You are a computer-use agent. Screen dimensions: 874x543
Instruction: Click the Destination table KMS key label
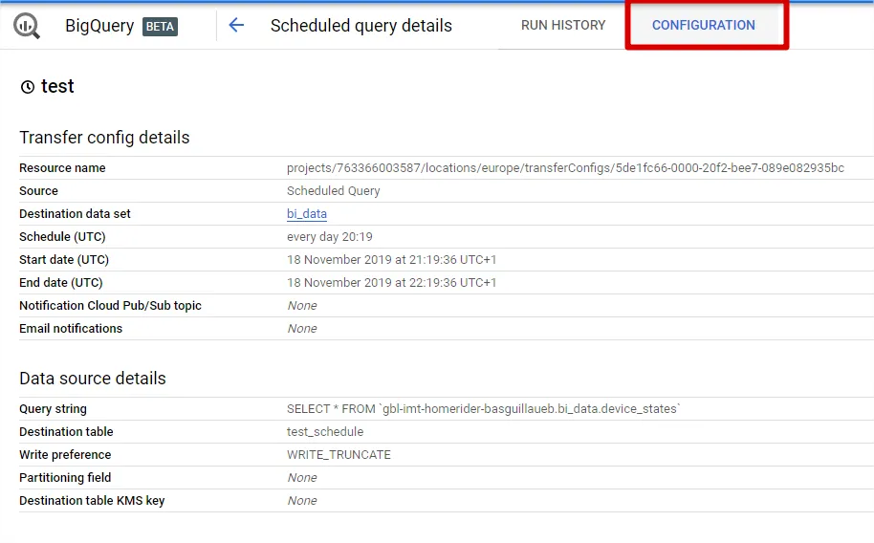[x=92, y=501]
